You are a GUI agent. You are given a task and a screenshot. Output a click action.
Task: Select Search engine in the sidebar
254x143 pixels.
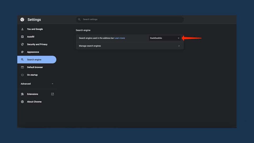pyautogui.click(x=34, y=60)
